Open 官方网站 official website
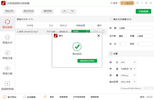This screenshot has width=154, height=100. [x=12, y=97]
